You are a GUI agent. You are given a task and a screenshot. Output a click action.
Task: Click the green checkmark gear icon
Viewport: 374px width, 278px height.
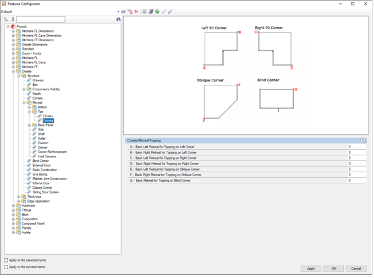click(157, 12)
